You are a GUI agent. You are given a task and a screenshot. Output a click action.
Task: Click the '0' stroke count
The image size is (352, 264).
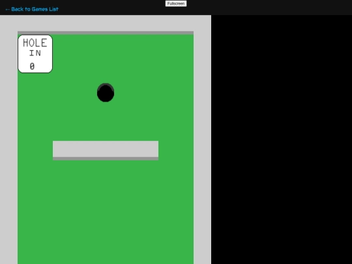[32, 66]
